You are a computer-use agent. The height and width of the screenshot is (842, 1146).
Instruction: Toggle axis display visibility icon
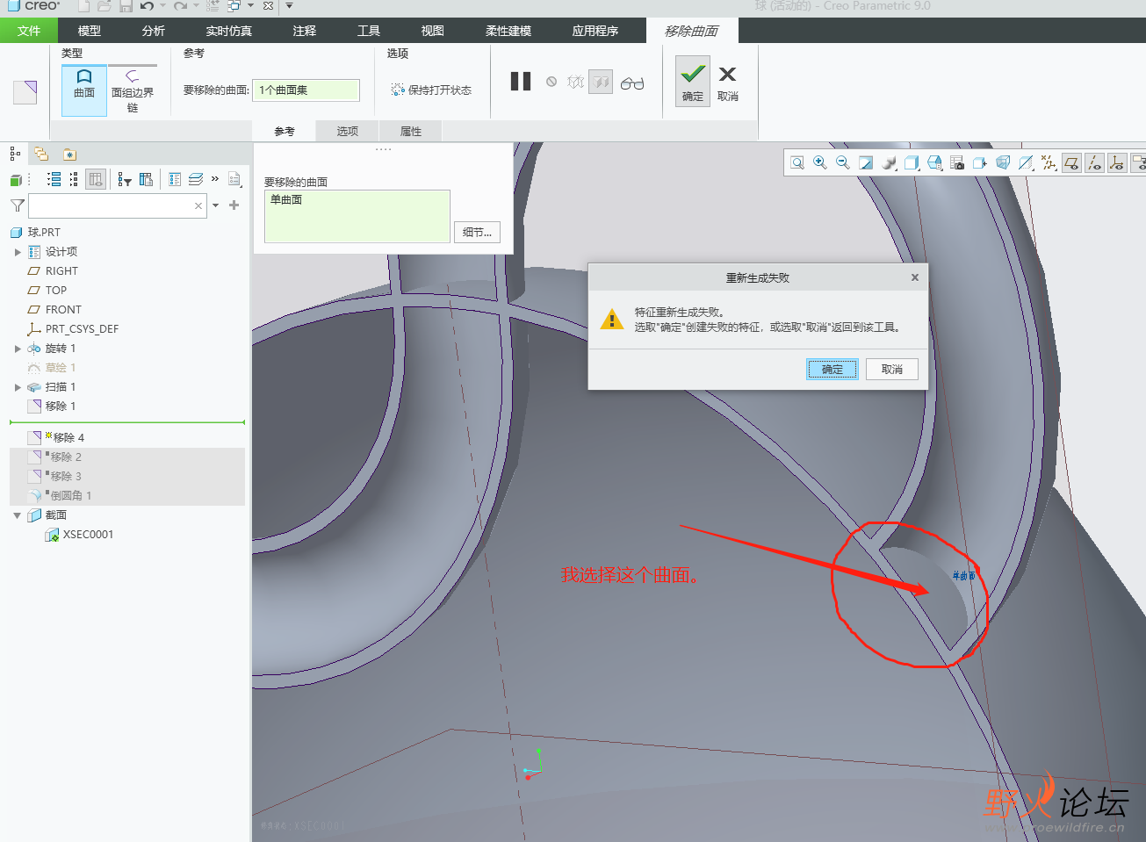tap(1094, 162)
